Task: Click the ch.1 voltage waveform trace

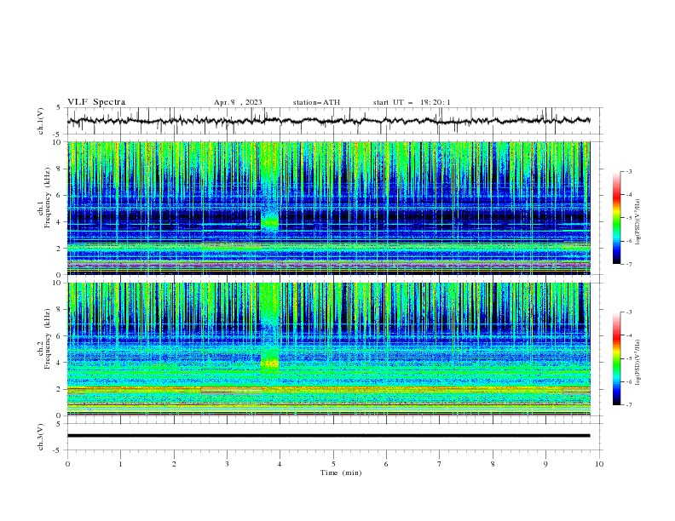Action: 328,121
